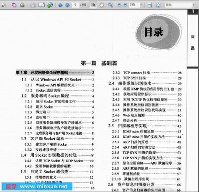This screenshot has width=199, height=192.
Task: Click entry 1.3.1 建立客户端的 Socket
Action: 59,144
